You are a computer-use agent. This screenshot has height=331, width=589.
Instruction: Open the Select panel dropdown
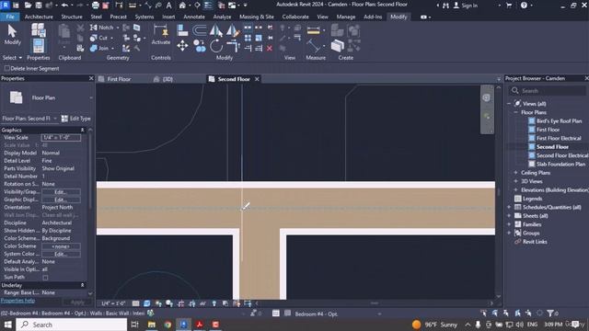tap(12, 58)
